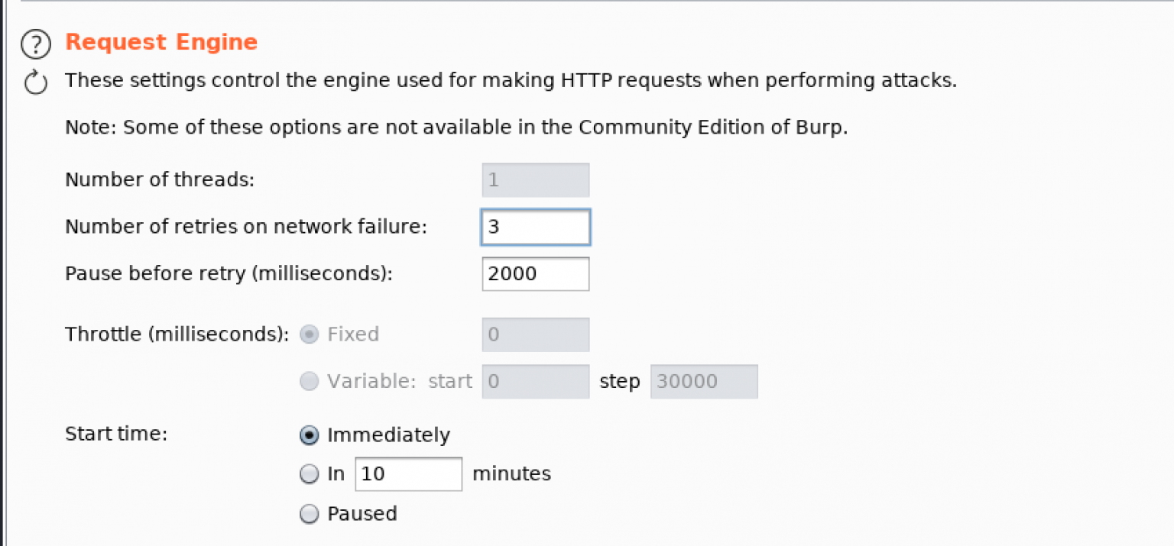1174x546 pixels.
Task: Click the Request Engine heading
Action: pos(161,42)
